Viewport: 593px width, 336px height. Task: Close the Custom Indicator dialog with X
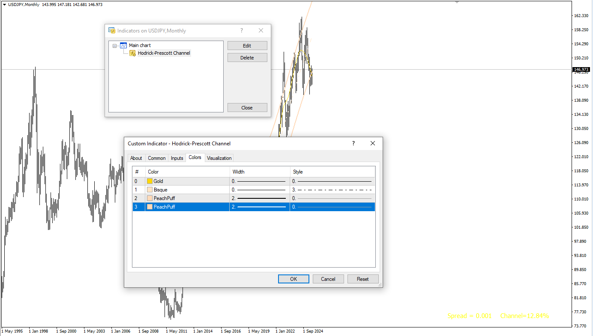(372, 144)
